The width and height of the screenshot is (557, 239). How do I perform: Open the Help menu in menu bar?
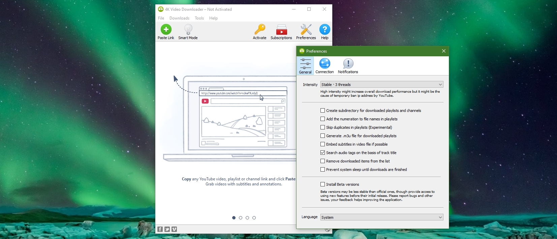coord(213,18)
